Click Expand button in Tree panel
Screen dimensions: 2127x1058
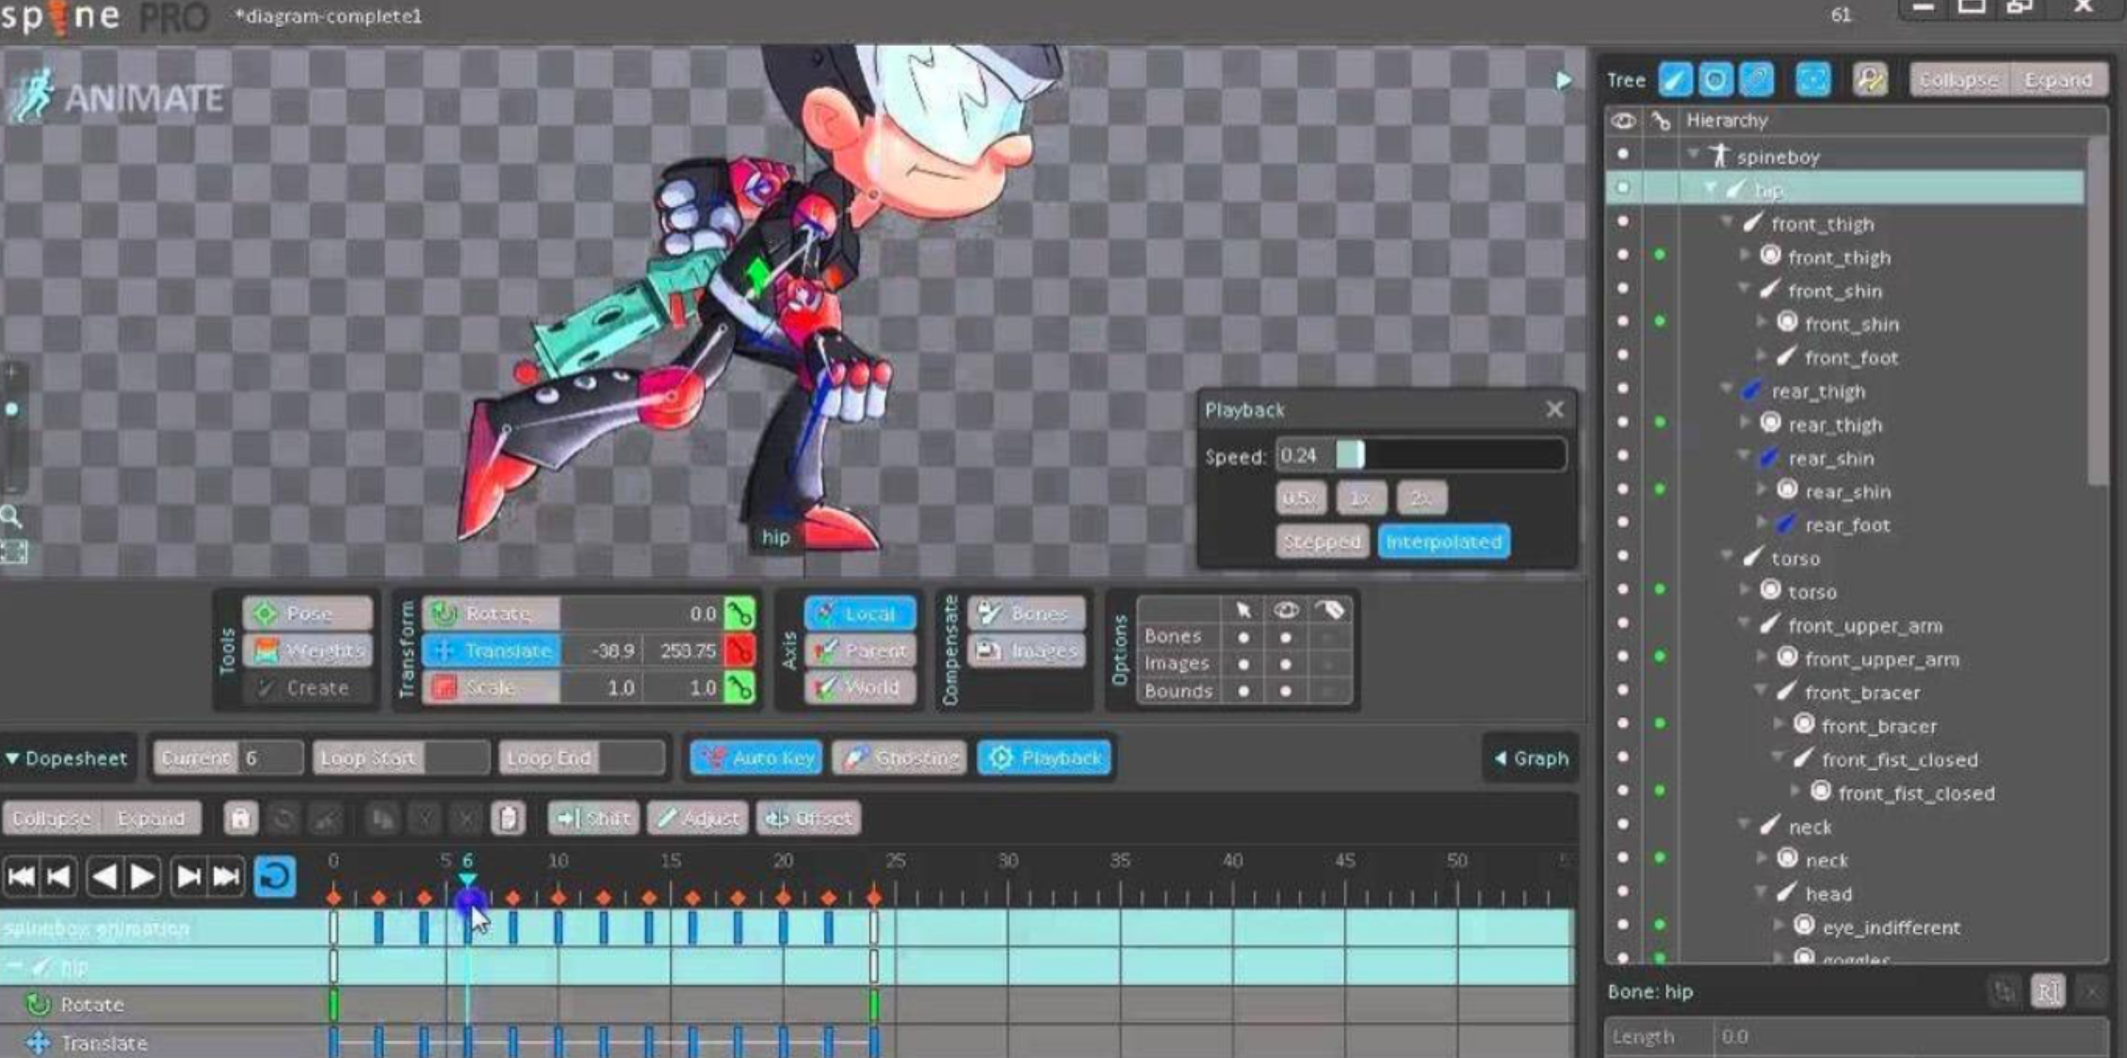(x=2058, y=80)
